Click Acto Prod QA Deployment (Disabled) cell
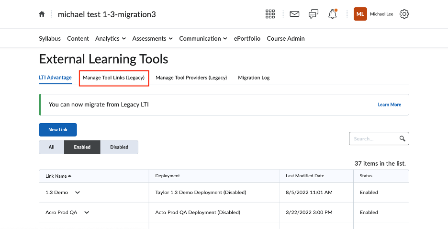Viewport: 448px width, 229px height. point(198,212)
